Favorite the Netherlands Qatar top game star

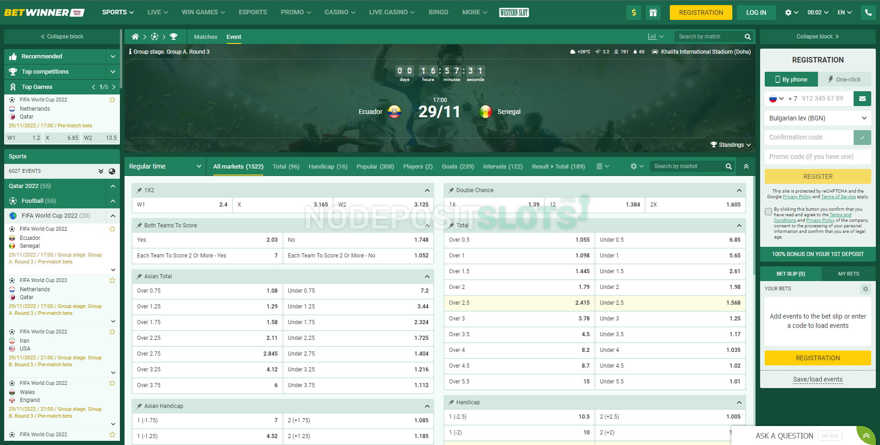(x=112, y=100)
